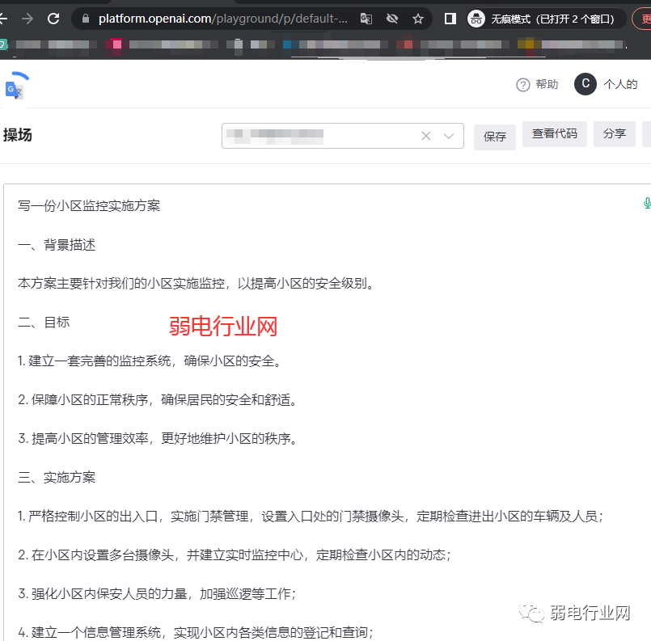Screen dimensions: 651x641
Task: Reload the page with the refresh icon
Action: 53,18
